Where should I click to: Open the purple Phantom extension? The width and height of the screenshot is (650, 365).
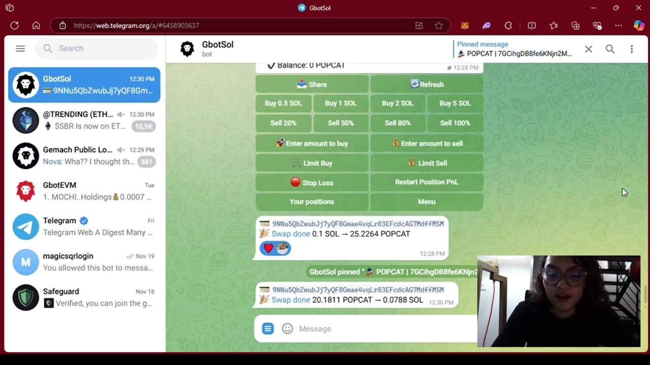486,25
